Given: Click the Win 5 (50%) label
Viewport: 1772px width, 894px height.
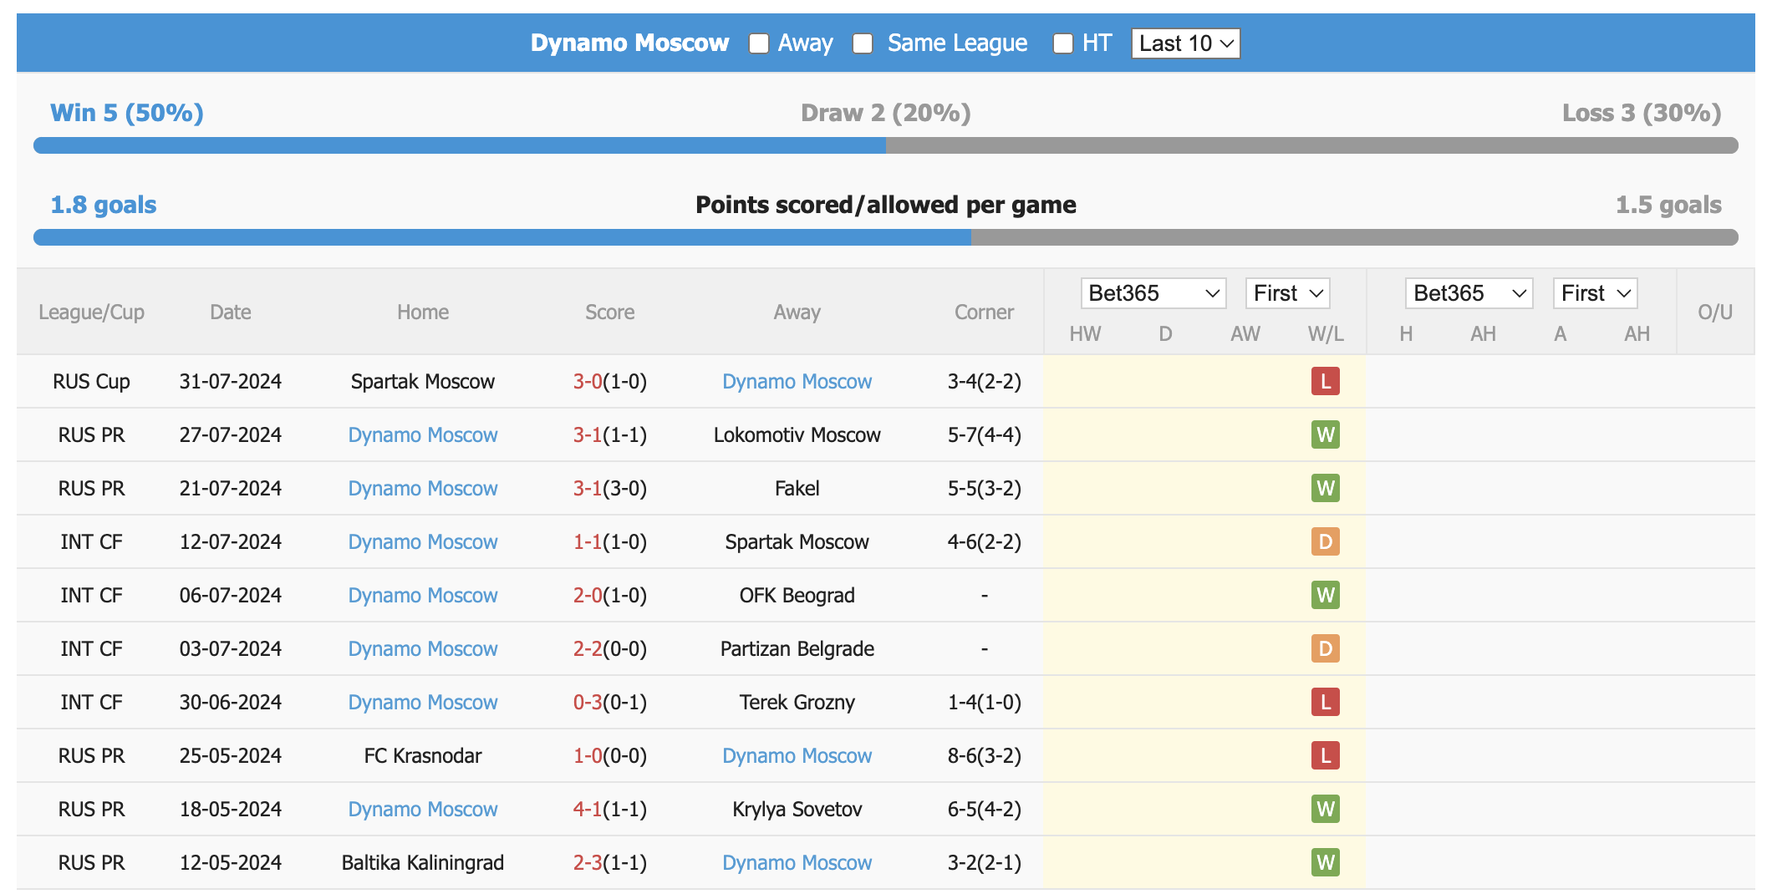Looking at the screenshot, I should point(127,113).
